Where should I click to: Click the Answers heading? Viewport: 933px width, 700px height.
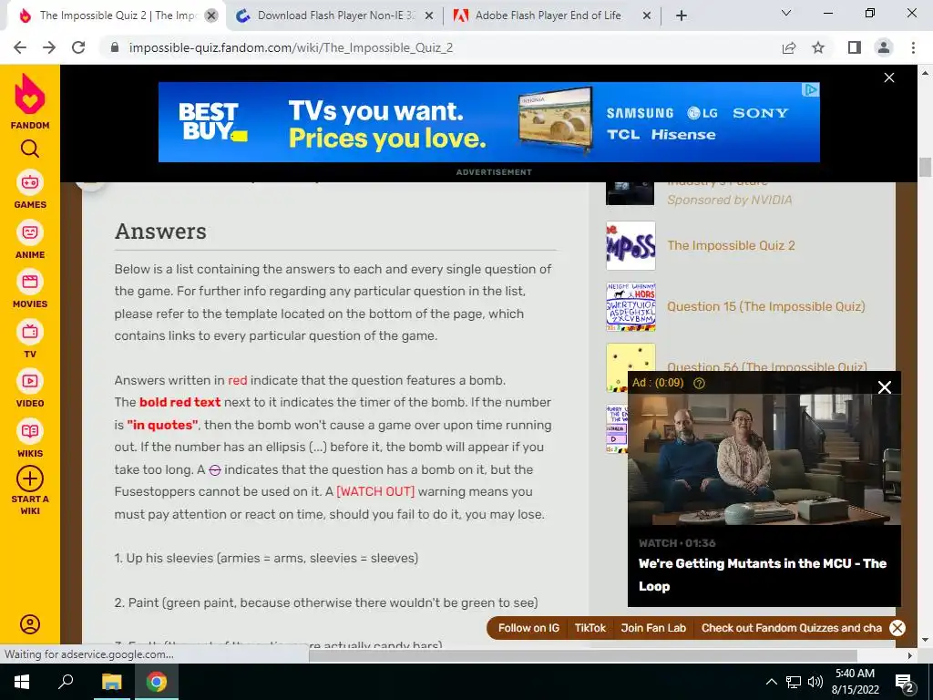[x=160, y=231]
